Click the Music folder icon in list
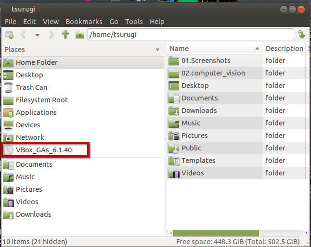The height and width of the screenshot is (247, 311). pyautogui.click(x=174, y=123)
